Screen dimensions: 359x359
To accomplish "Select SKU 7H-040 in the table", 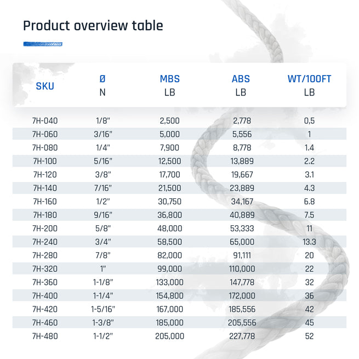I will [45, 121].
